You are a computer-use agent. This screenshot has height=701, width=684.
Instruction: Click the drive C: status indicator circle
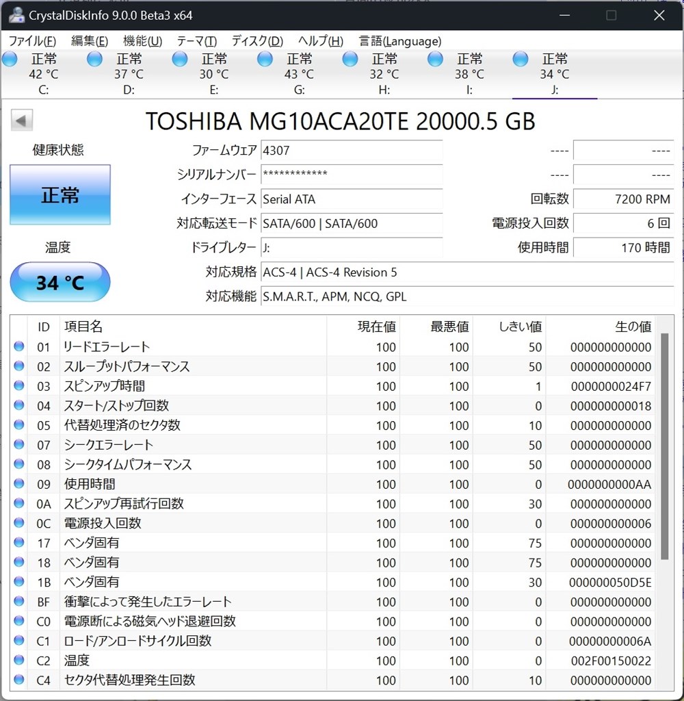coord(10,60)
